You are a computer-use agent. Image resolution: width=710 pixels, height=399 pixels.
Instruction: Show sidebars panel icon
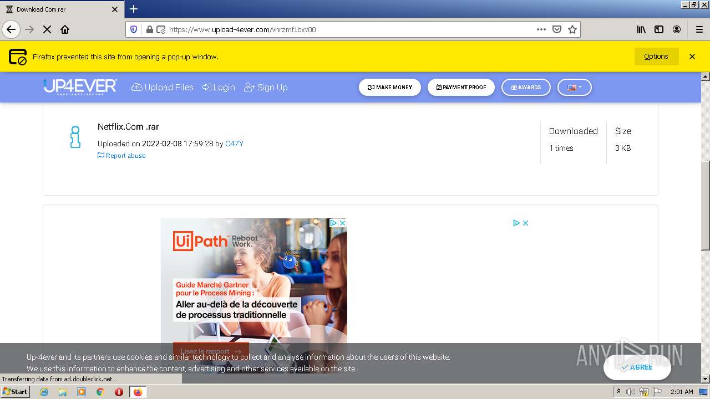[659, 29]
